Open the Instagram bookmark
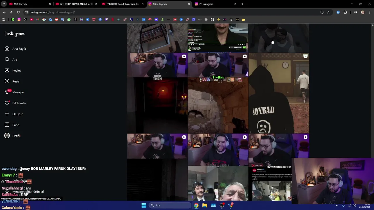374x210 pixels. 19,20
